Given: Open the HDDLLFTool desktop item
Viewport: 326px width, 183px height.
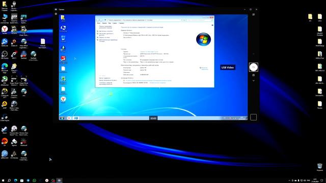Looking at the screenshot, I should [320, 55].
